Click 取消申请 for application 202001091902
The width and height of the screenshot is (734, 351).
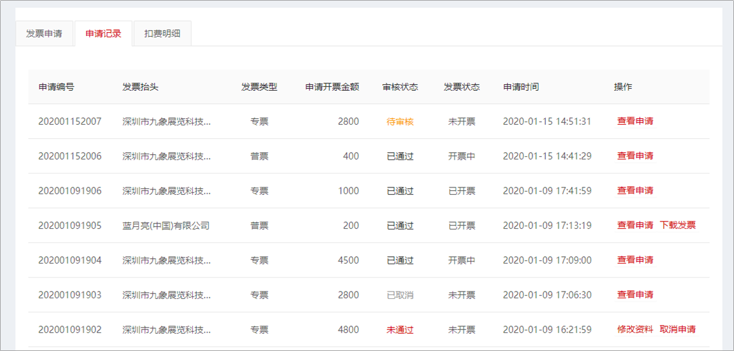[678, 329]
